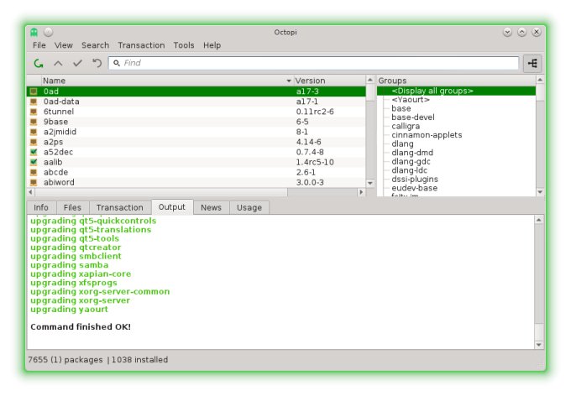Click the magnifier icon in Find box
571x396 pixels.
(116, 63)
